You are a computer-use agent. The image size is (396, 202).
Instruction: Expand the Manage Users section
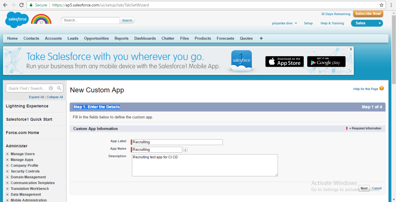pos(8,154)
